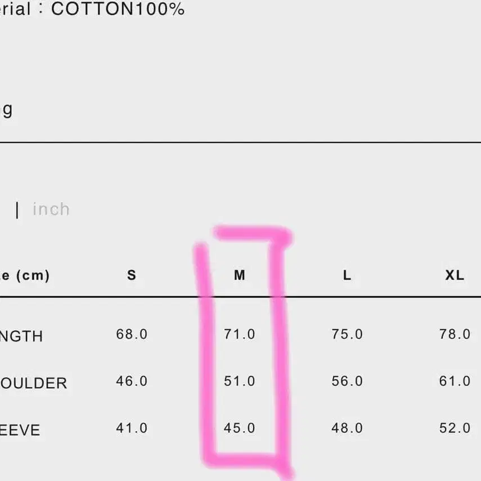Select the XL shoulder value 61.0
The width and height of the screenshot is (481, 481).
[x=455, y=381]
